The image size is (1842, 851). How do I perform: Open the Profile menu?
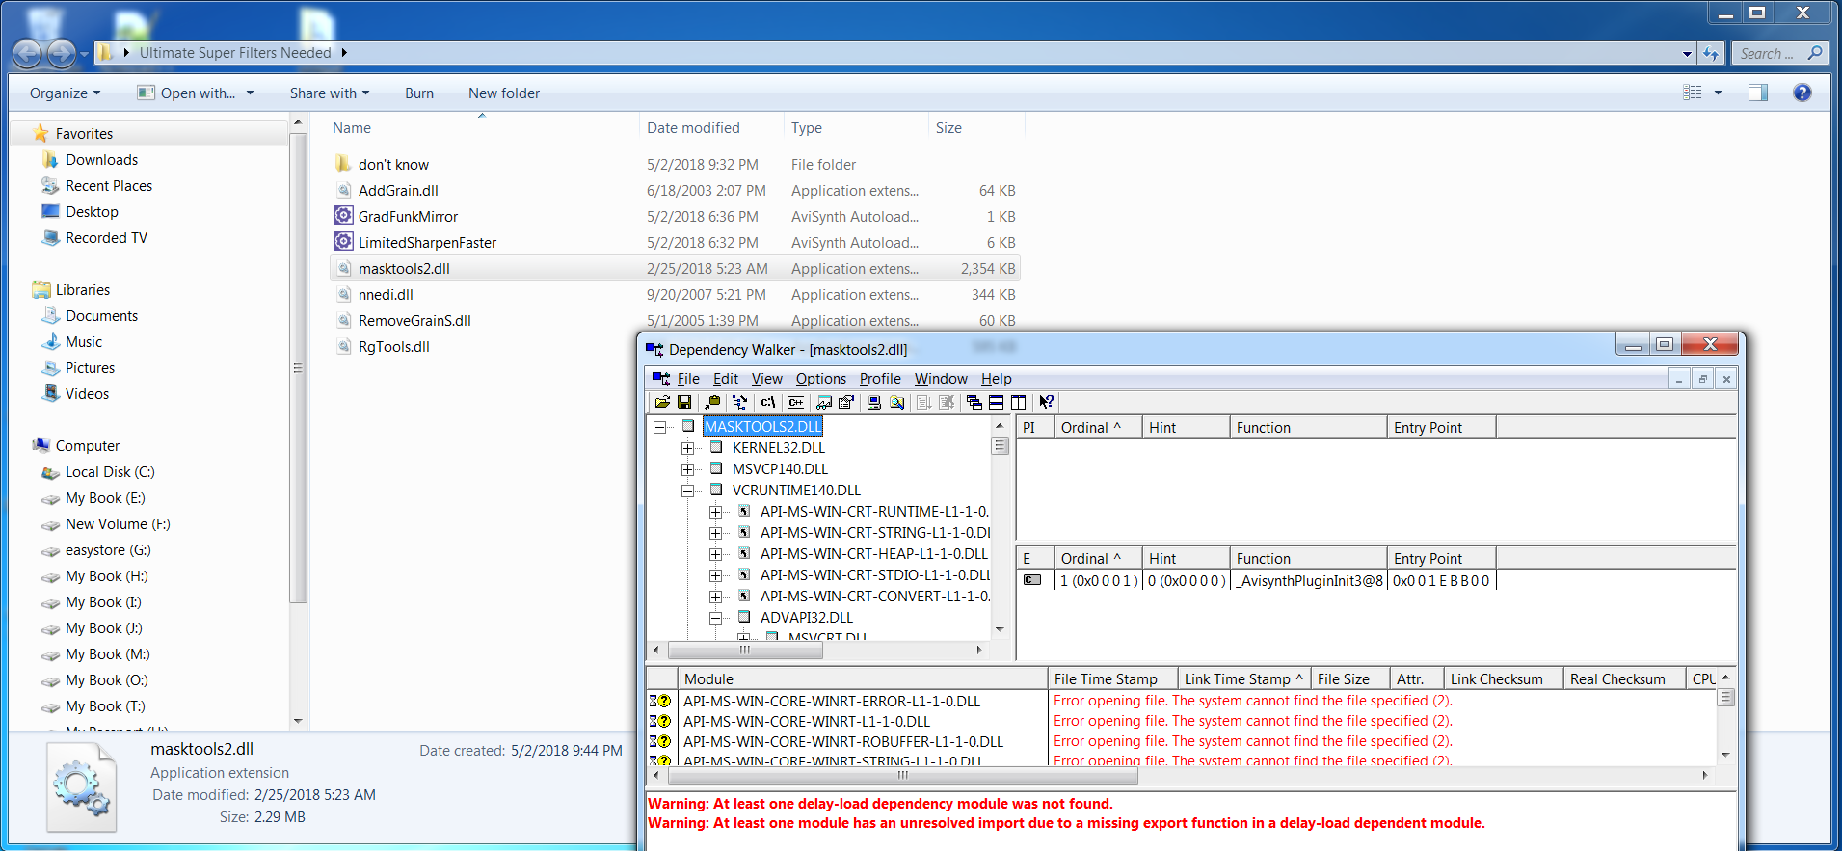click(880, 379)
